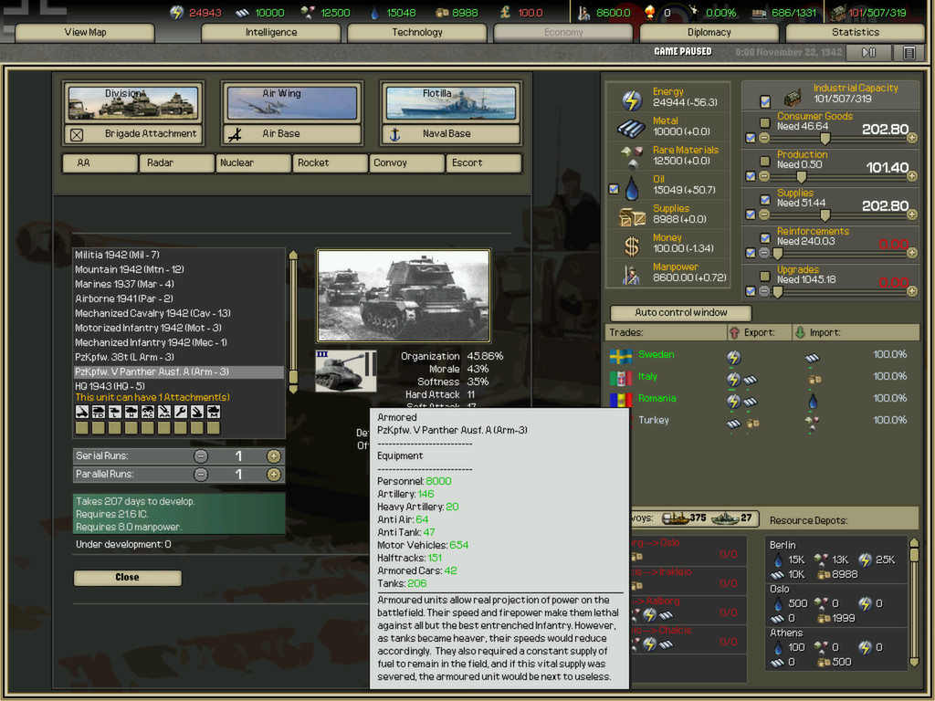Select the Armored Car brigade attachment icon

tap(148, 411)
